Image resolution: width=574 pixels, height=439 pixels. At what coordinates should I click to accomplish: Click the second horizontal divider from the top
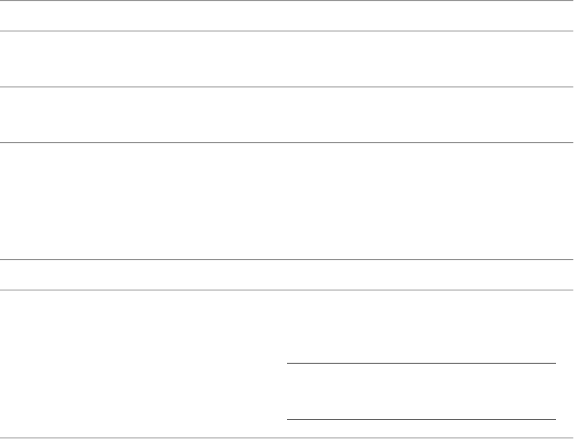click(287, 30)
